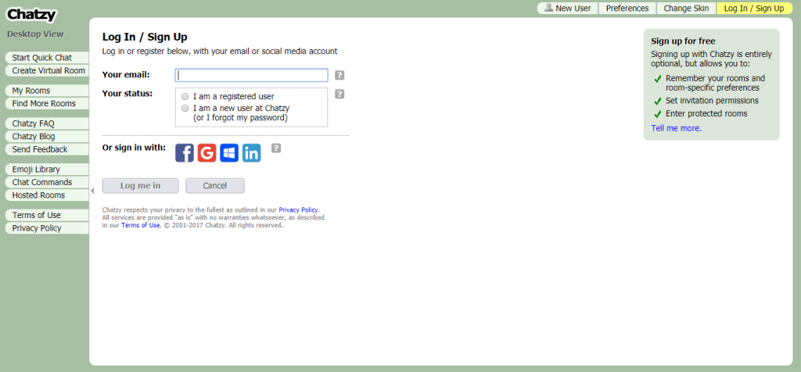The image size is (801, 372).
Task: Click the Desktop View label
Action: click(35, 34)
